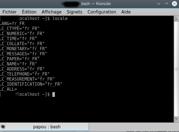Viewport: 179px width, 132px height.
Task: Open the Affichage menu
Action: (x=52, y=12)
